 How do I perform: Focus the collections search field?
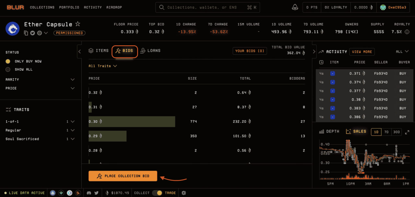[x=207, y=7]
